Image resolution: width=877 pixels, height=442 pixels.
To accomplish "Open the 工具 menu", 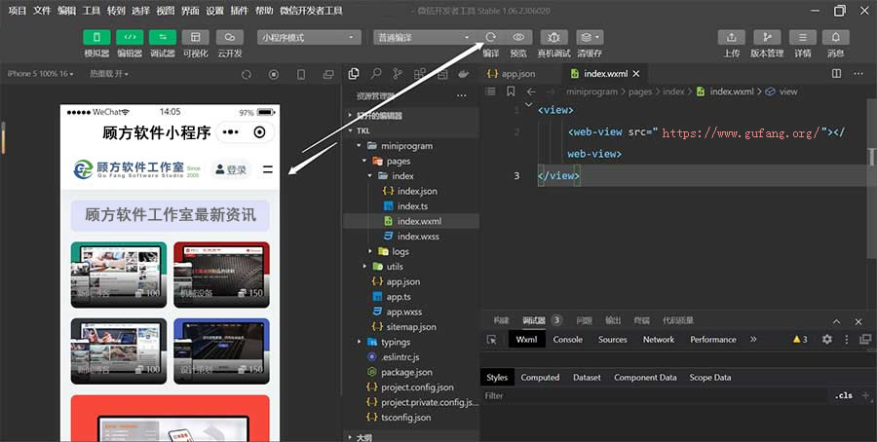I will pos(92,11).
